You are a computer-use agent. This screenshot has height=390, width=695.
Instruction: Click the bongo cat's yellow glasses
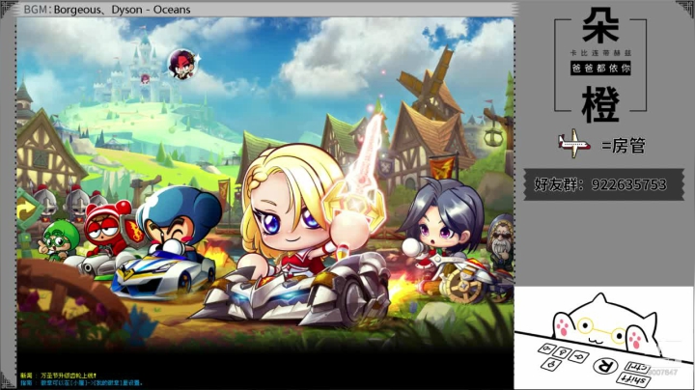(602, 330)
